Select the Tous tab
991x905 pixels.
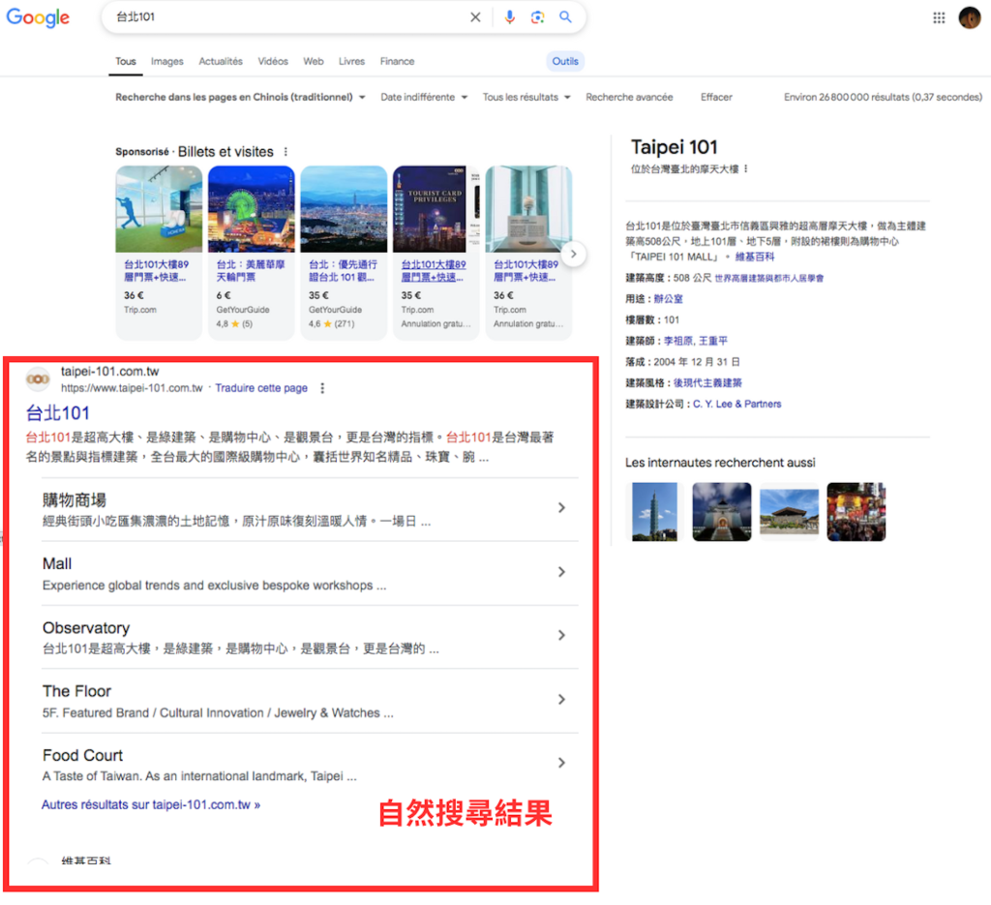[x=125, y=61]
